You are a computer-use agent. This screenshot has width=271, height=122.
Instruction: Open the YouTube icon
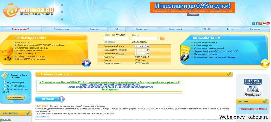266,23
